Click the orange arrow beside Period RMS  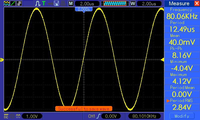point(168,101)
